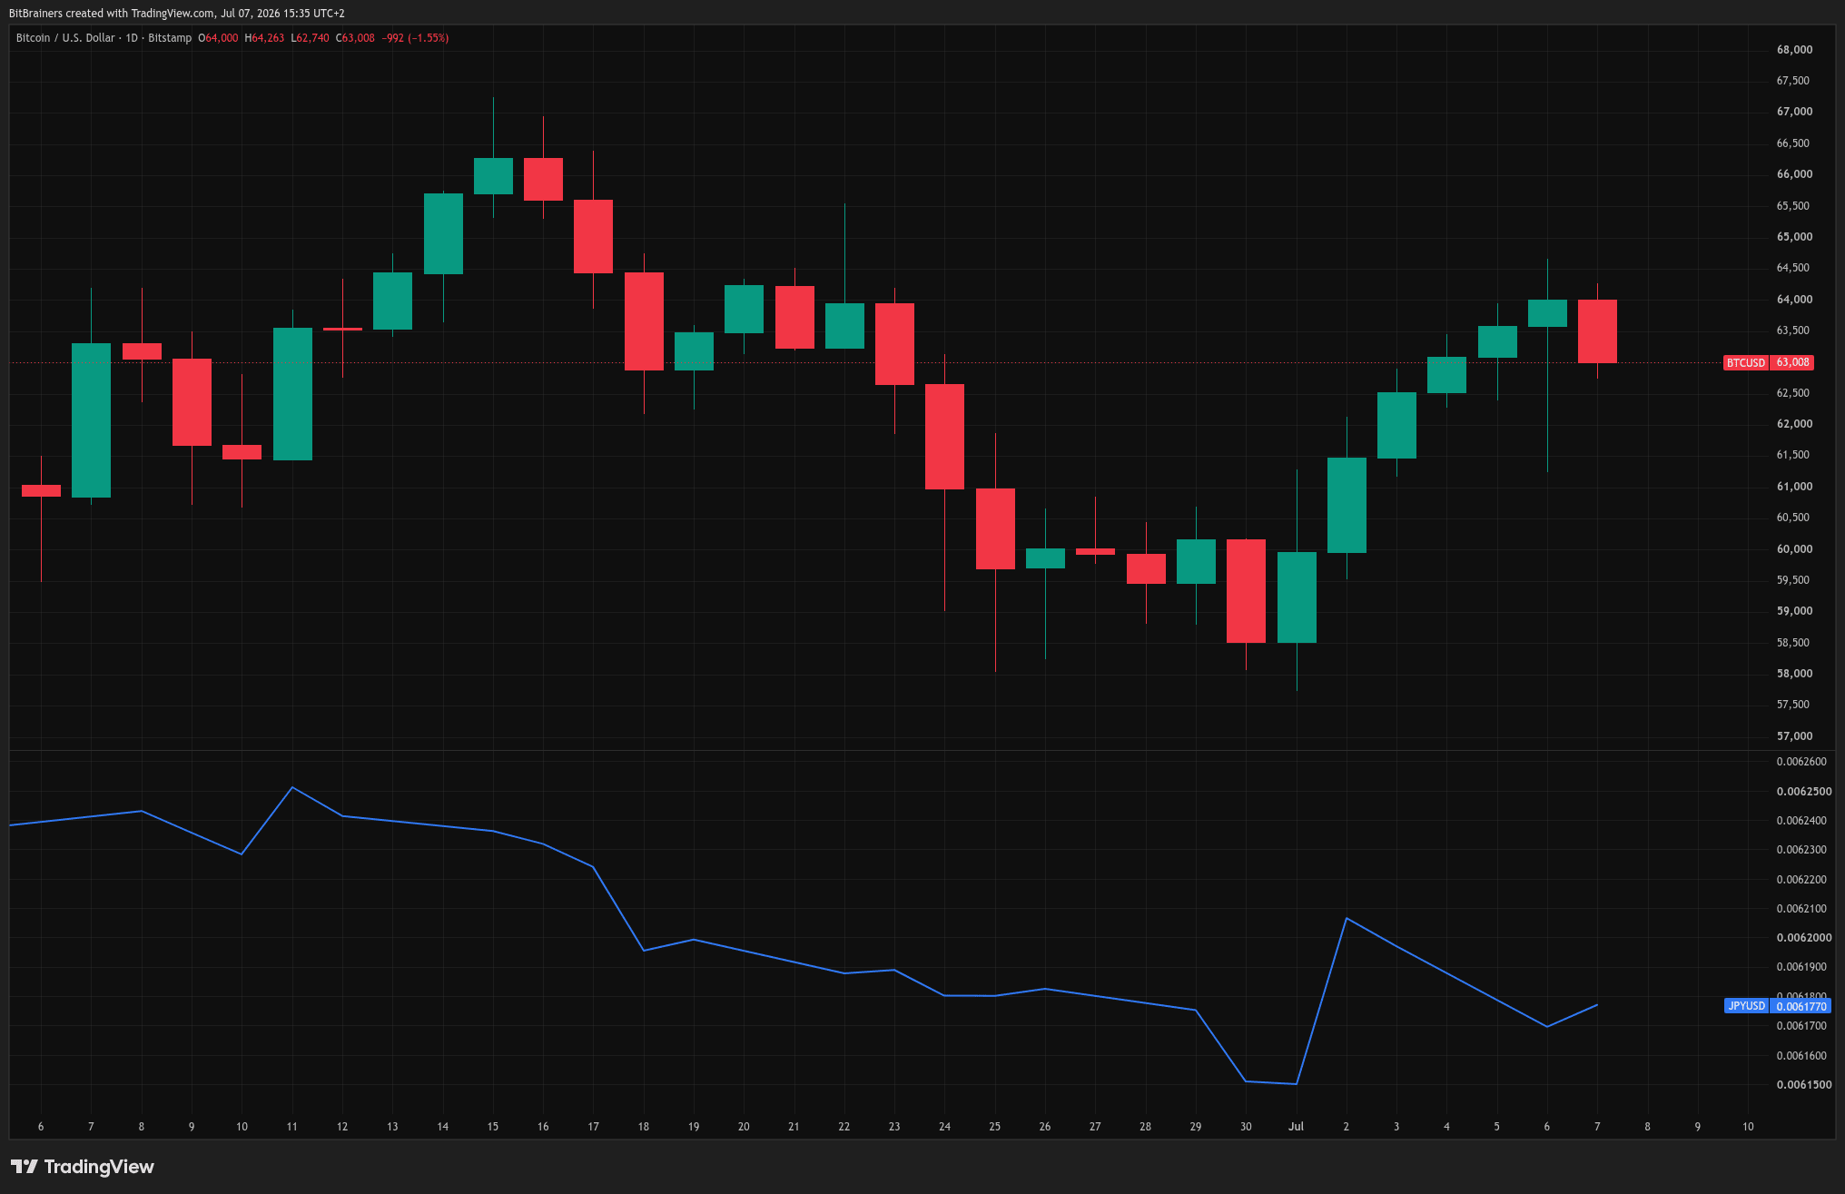The width and height of the screenshot is (1845, 1194).
Task: Click the 68,000 price axis label
Action: 1794,50
